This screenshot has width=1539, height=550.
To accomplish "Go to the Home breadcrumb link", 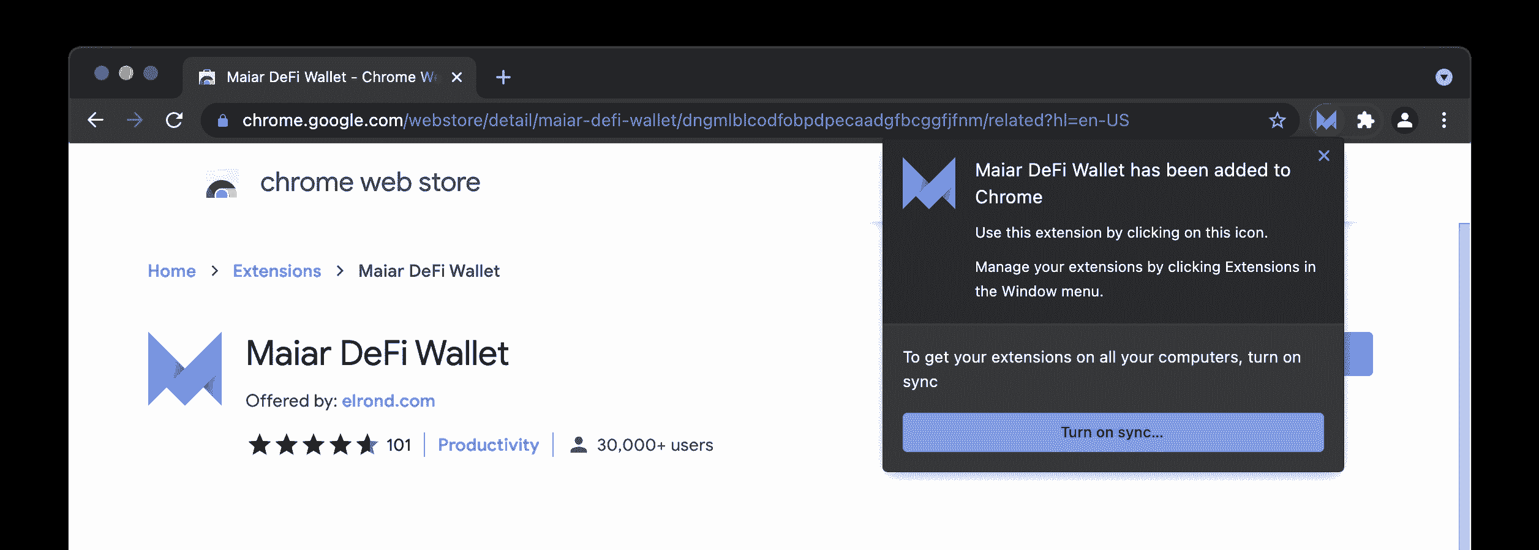I will click(171, 271).
